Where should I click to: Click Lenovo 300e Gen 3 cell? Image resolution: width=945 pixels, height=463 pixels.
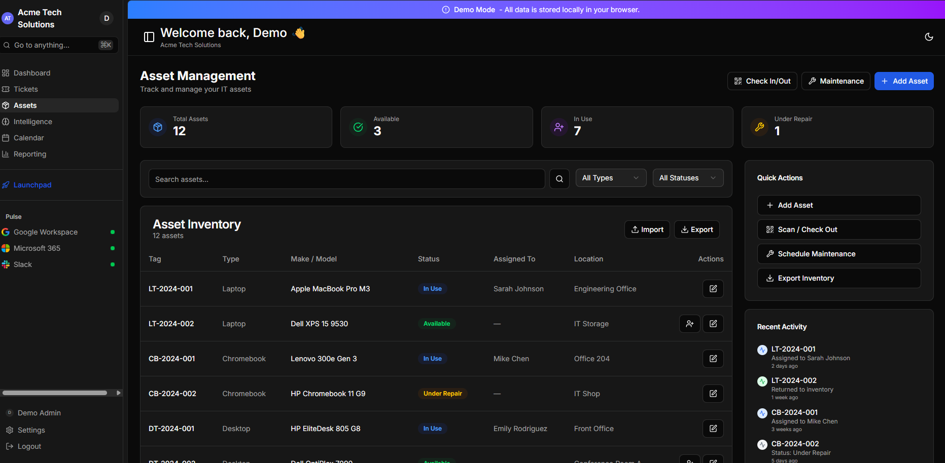[x=324, y=359]
